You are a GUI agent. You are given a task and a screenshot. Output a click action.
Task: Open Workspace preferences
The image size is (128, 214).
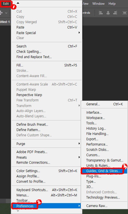[104, 118]
